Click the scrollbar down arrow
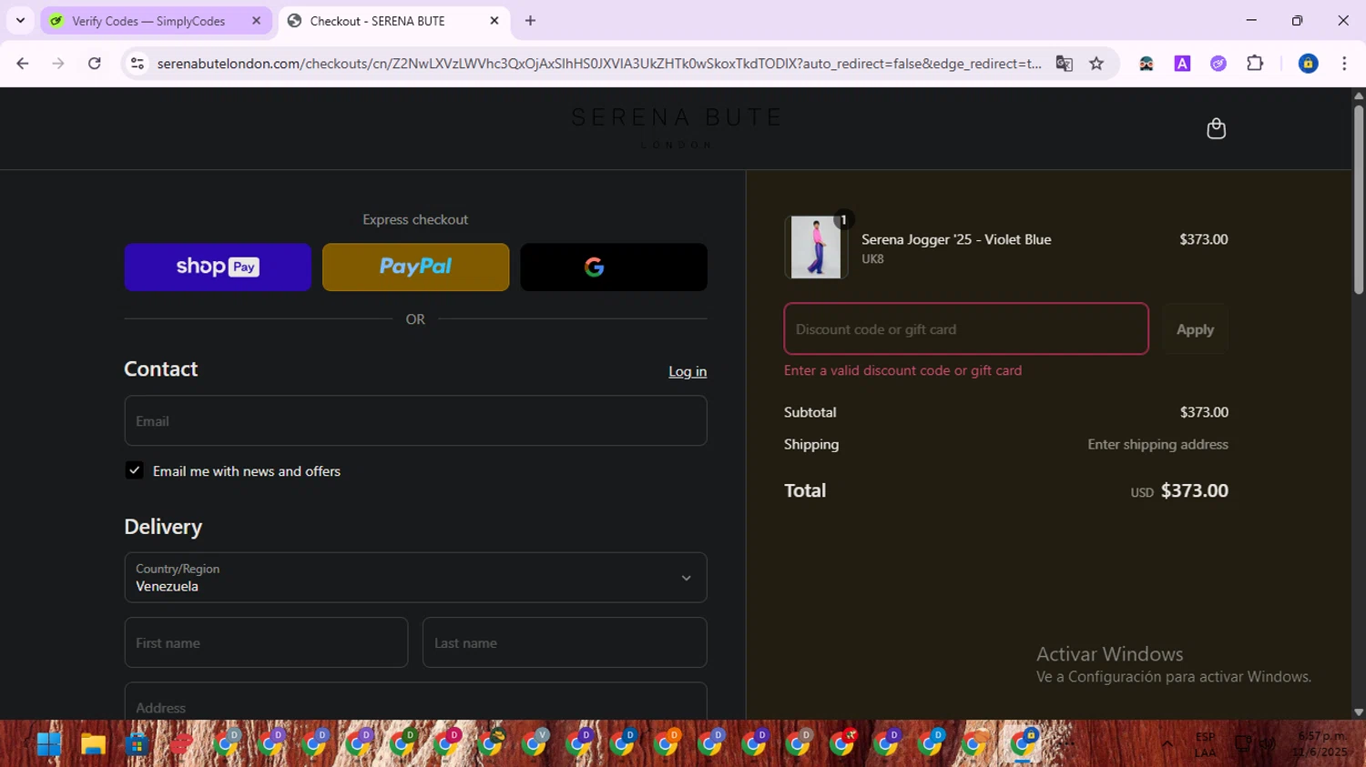This screenshot has width=1366, height=767. 1358,712
